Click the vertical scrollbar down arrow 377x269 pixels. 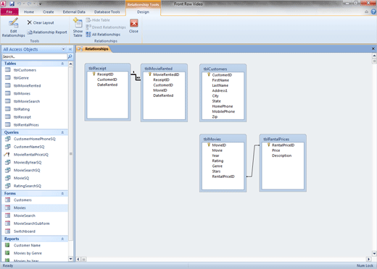pyautogui.click(x=374, y=254)
